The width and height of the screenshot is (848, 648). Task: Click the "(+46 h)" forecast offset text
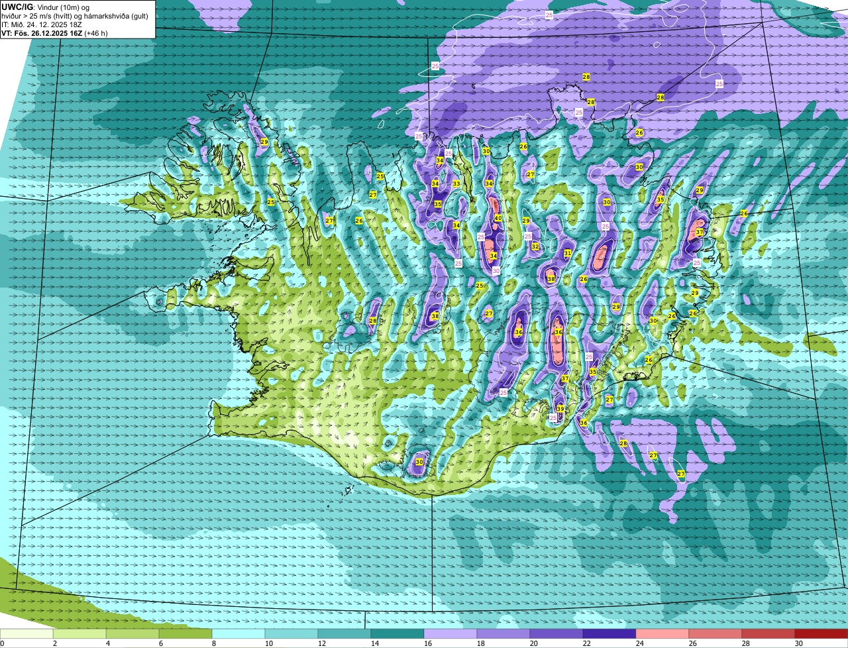pos(95,33)
